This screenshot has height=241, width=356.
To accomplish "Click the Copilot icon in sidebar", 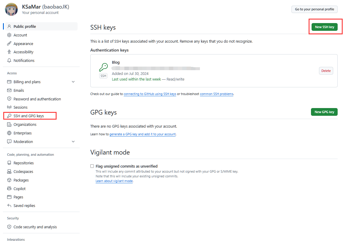I will pyautogui.click(x=9, y=189).
